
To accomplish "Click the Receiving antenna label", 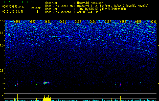I will coord(58,12).
